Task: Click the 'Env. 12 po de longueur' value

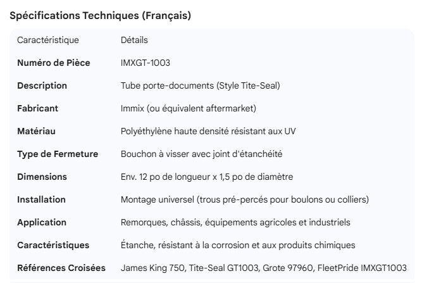Action: click(206, 177)
